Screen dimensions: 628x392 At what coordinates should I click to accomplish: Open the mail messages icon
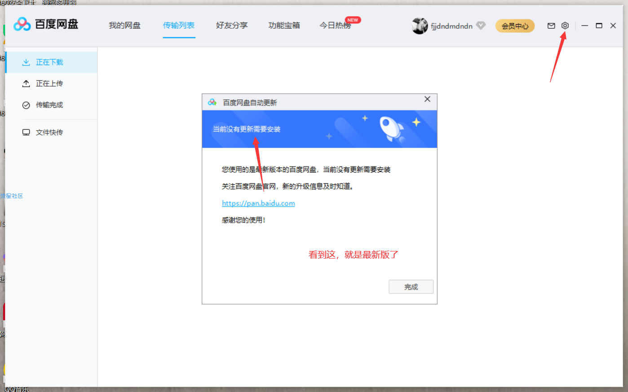(551, 26)
